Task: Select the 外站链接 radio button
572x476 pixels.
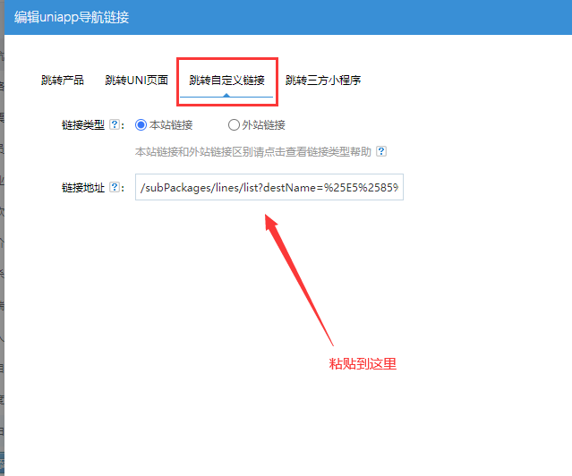Action: [234, 125]
